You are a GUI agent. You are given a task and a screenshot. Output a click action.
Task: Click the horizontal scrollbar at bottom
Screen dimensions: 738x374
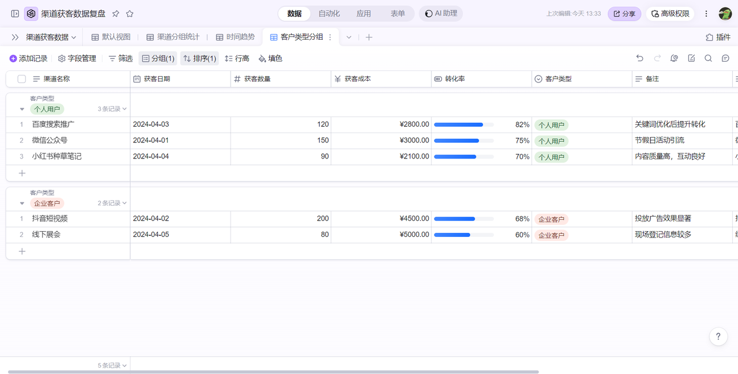click(x=273, y=372)
